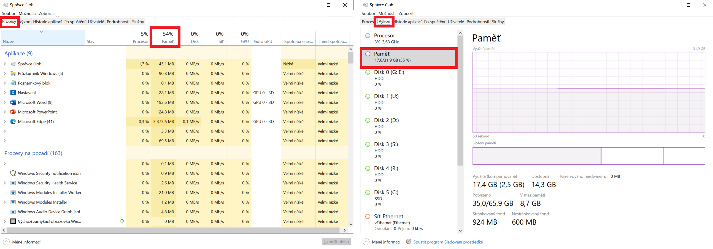Expand the Správce úloh process row

point(5,64)
